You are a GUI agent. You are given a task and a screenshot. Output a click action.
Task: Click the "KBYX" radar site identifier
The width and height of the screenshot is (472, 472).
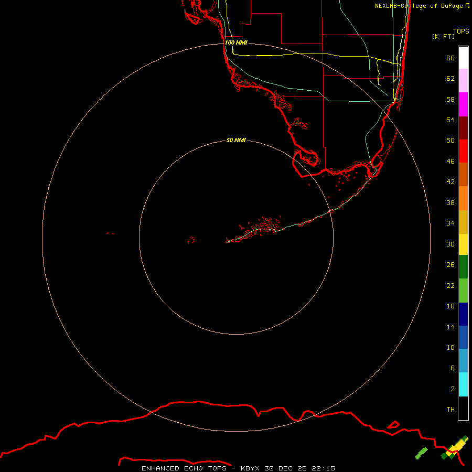click(250, 468)
